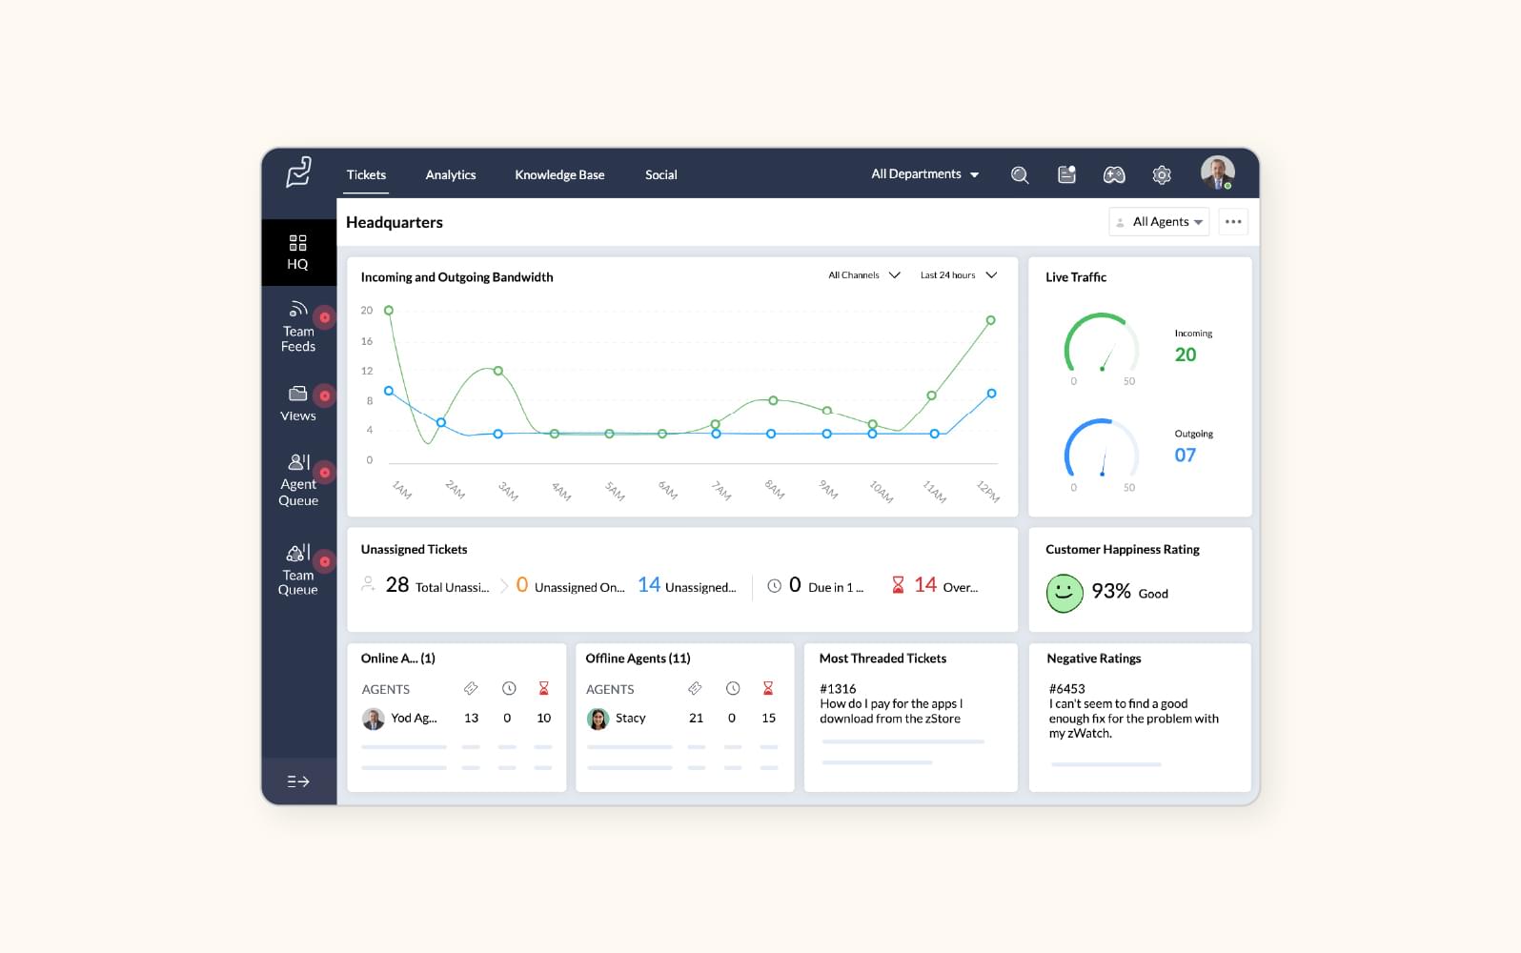Click hourglass icon in Online Agents header

click(544, 688)
